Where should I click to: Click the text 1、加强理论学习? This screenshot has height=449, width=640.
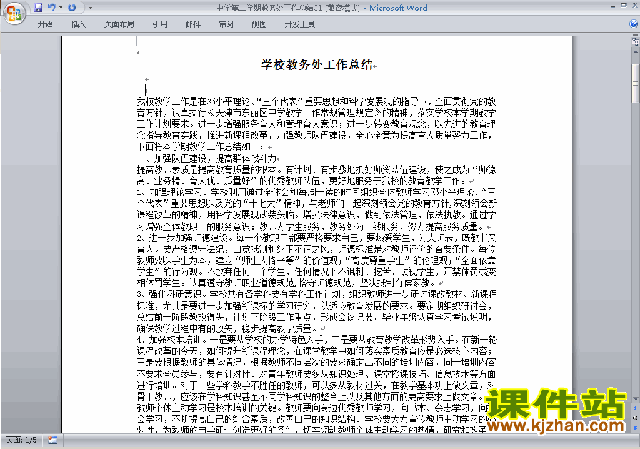pos(170,192)
